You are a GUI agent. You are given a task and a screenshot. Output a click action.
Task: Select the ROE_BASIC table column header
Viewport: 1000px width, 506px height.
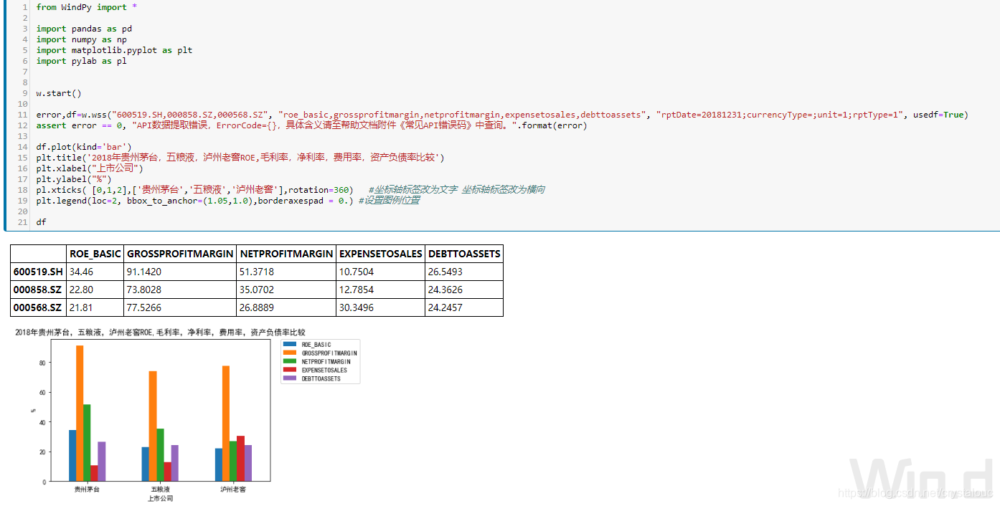(x=95, y=254)
